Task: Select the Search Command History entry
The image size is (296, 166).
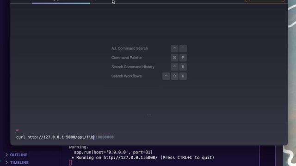Action: pyautogui.click(x=149, y=67)
